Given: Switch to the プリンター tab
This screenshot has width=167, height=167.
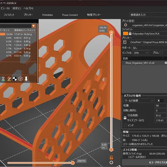Looking at the screenshot, I should pyautogui.click(x=28, y=15).
